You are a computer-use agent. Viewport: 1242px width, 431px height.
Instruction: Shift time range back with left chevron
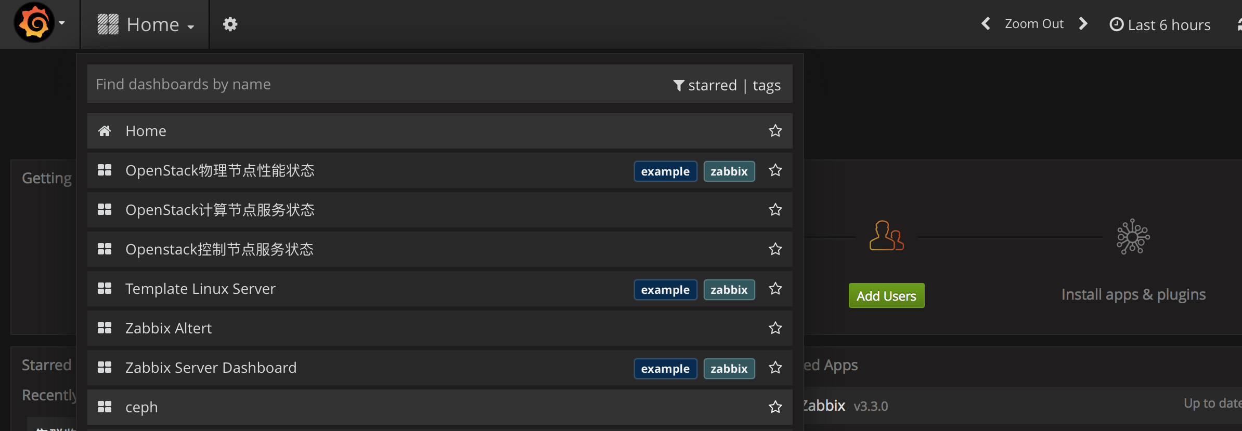(986, 24)
